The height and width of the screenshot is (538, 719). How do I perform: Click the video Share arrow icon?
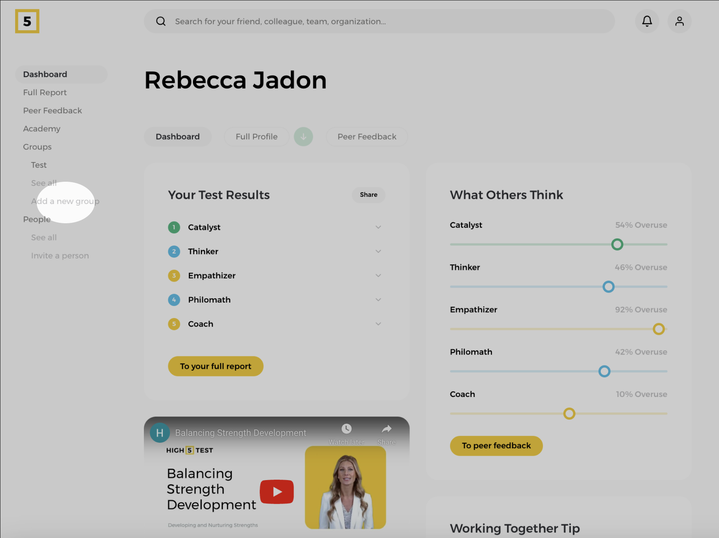(386, 429)
